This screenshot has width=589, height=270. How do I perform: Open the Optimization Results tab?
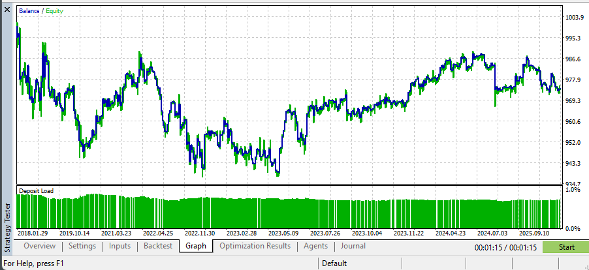click(x=254, y=246)
